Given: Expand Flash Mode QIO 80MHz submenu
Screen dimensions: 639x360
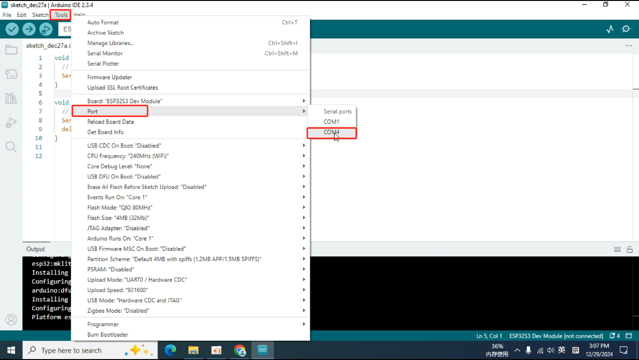Looking at the screenshot, I should 190,208.
